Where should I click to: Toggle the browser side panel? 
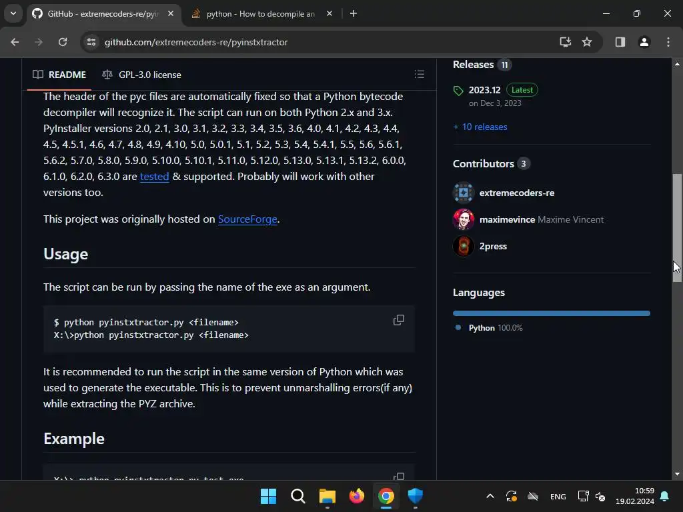coord(620,42)
